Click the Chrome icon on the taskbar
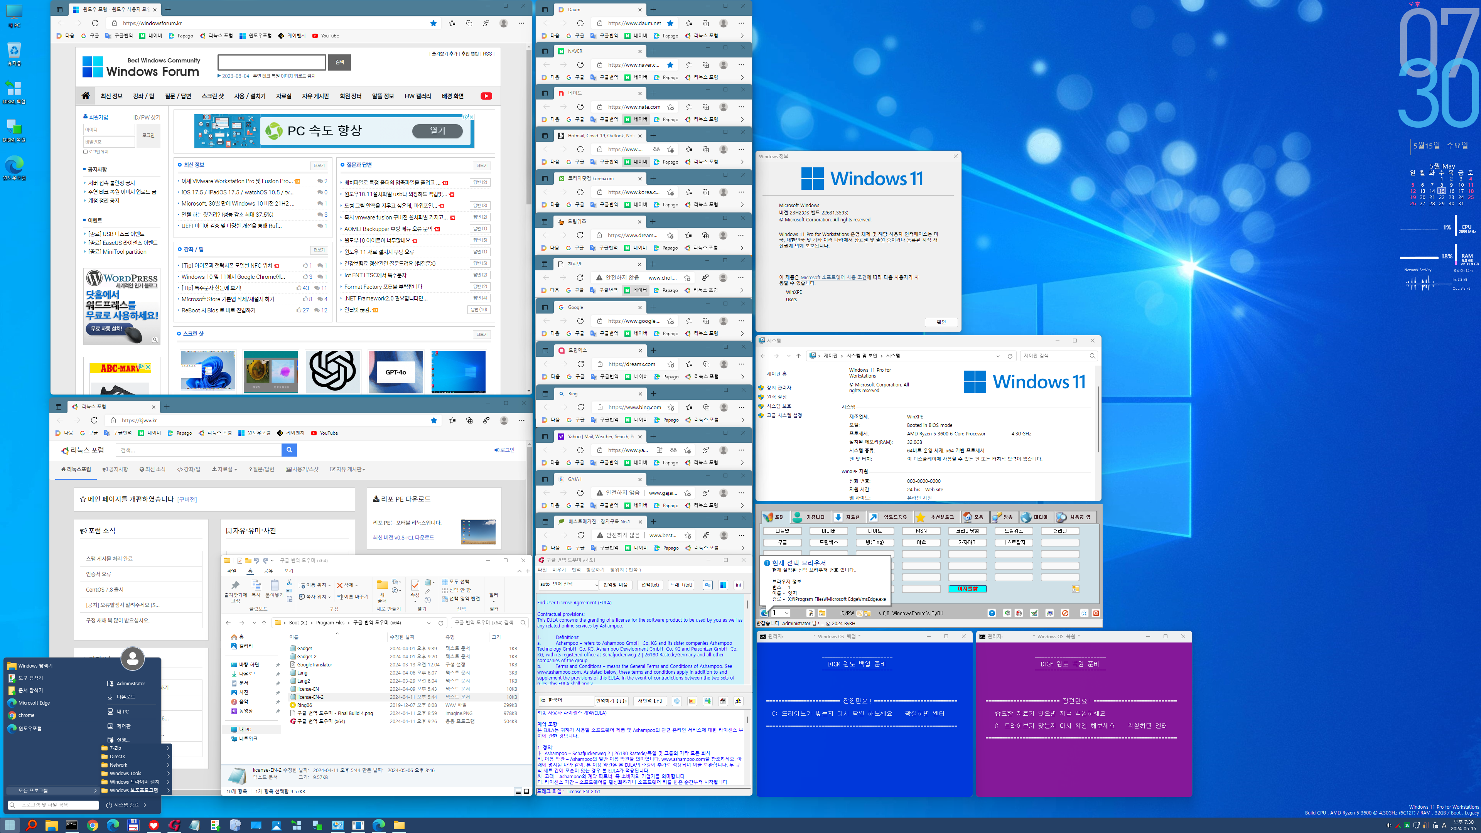Image resolution: width=1481 pixels, height=833 pixels. [92, 825]
